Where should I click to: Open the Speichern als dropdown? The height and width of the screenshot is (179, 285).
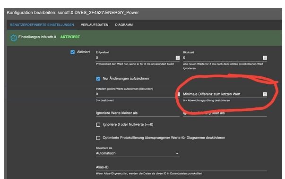click(x=138, y=153)
